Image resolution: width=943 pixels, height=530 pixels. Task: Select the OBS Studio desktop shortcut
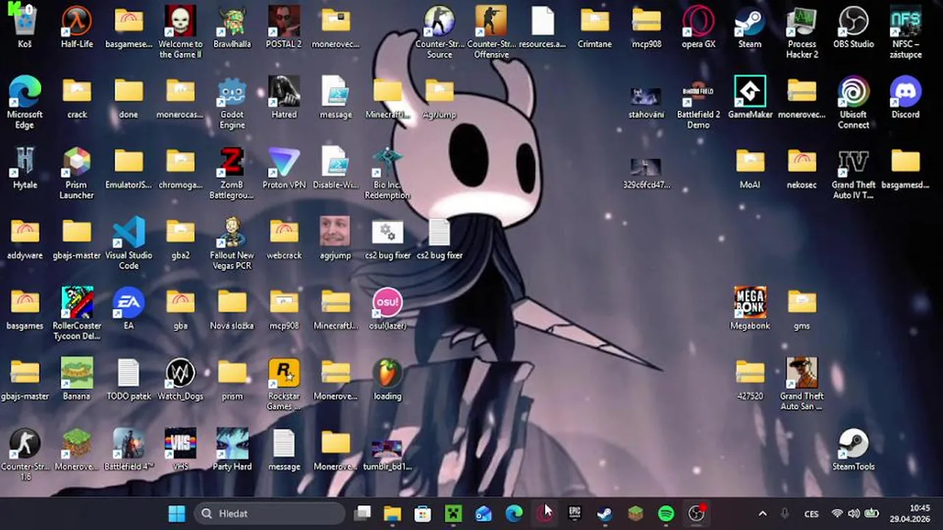(x=853, y=27)
